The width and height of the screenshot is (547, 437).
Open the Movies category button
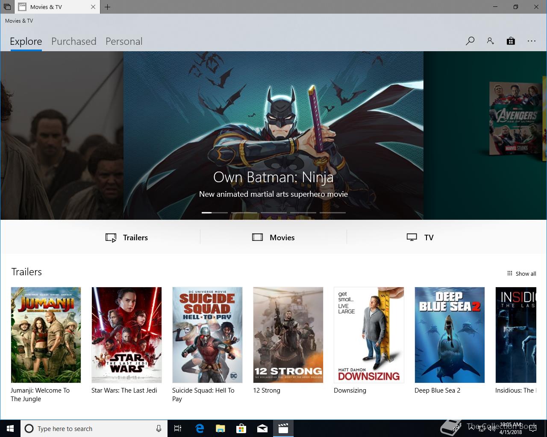273,238
